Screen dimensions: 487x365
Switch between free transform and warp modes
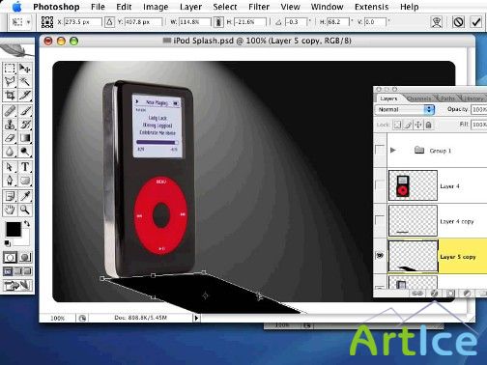coord(437,22)
